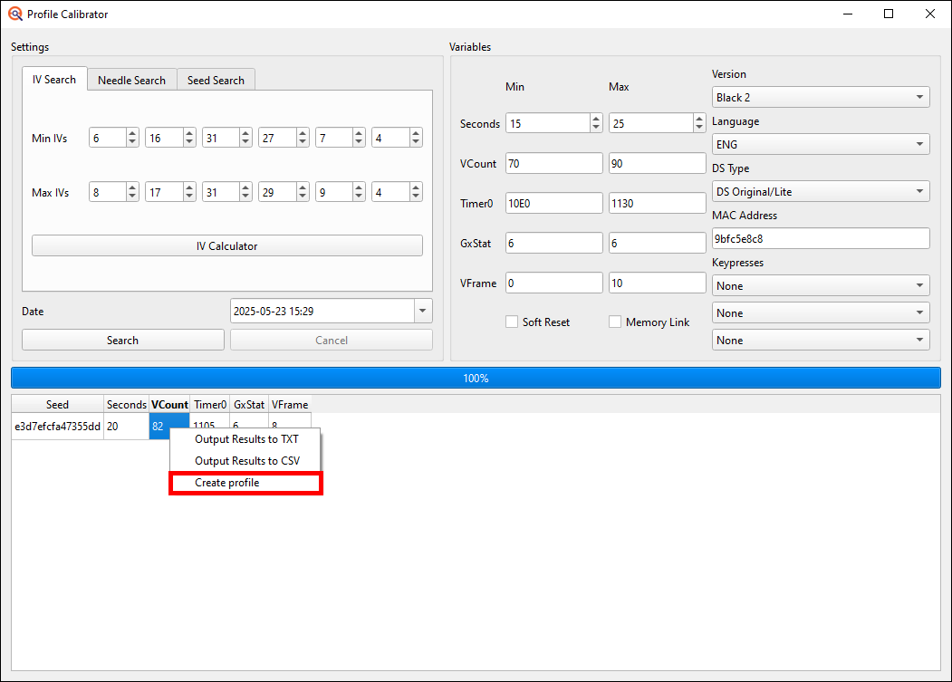Image resolution: width=952 pixels, height=682 pixels.
Task: Click the Timer0 Max field showing 1130
Action: coord(657,204)
